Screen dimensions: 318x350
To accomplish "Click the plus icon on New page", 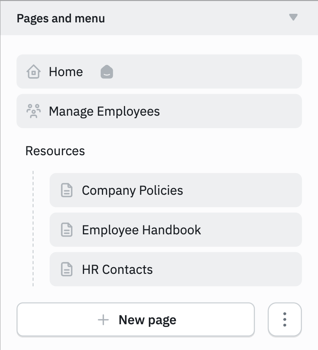I will (103, 320).
